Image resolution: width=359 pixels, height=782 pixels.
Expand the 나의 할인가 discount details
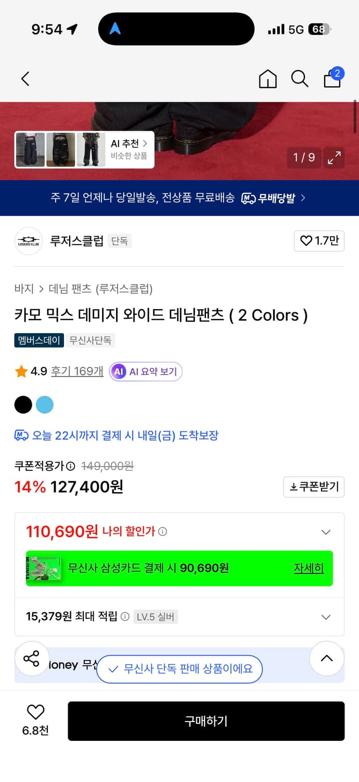[x=326, y=532]
